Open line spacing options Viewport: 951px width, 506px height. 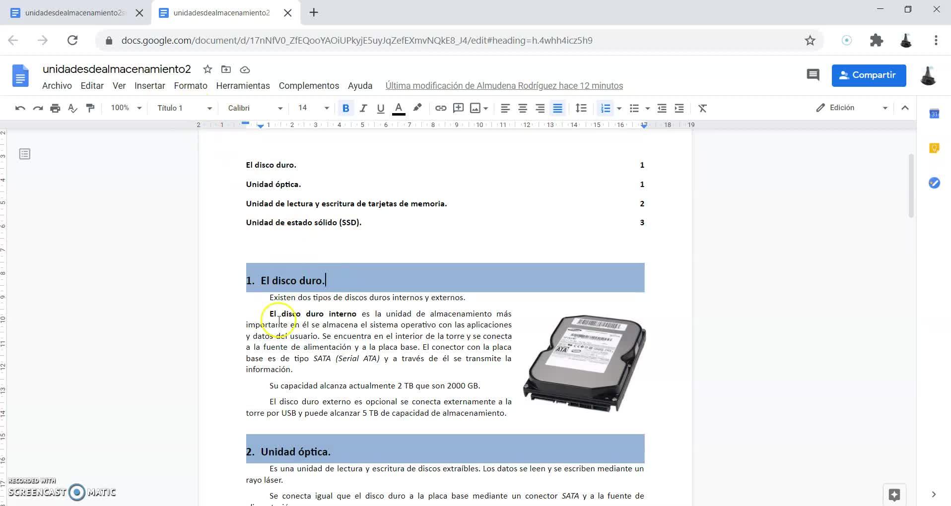[x=581, y=108]
